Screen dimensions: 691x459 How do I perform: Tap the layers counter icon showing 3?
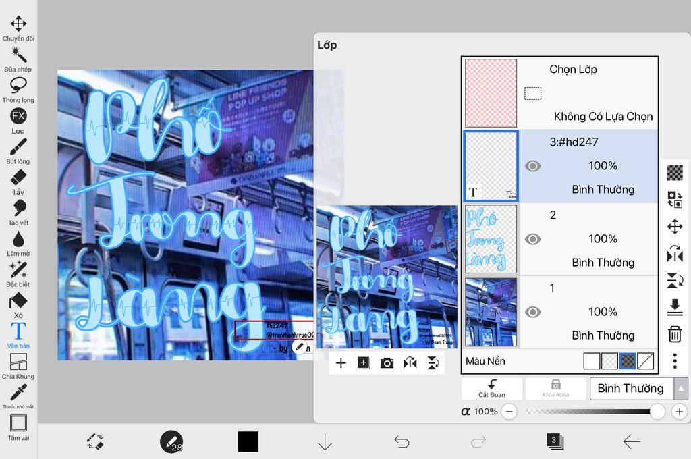click(x=555, y=441)
